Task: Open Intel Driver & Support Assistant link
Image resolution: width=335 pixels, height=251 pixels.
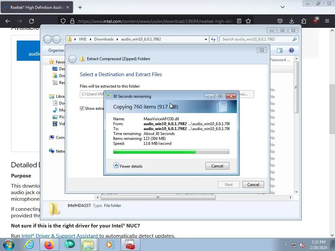Action: 60,236
